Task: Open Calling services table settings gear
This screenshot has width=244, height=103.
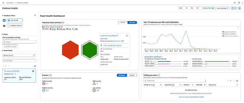Action: tap(237, 81)
